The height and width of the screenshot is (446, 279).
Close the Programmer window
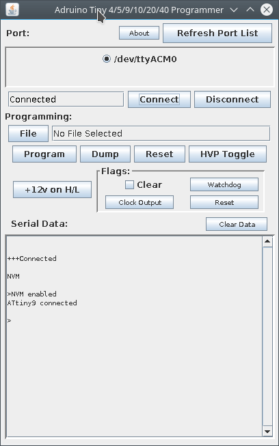(267, 10)
